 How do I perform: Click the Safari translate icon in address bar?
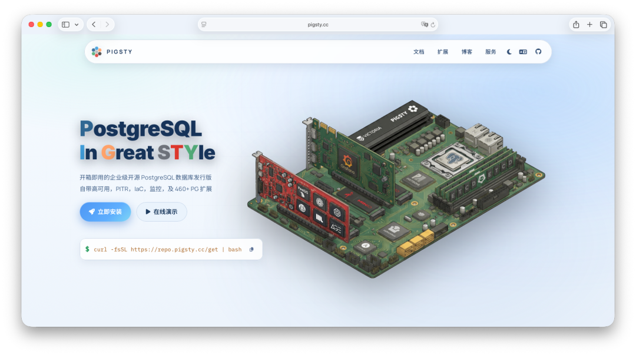coord(424,24)
